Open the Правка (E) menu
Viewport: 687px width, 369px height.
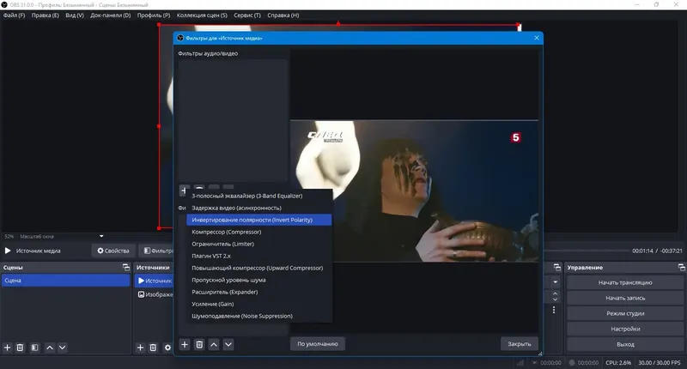click(46, 15)
